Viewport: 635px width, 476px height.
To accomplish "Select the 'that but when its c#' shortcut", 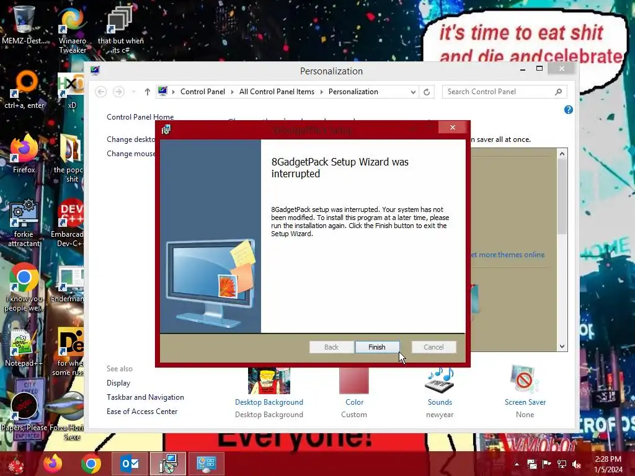I will (x=120, y=29).
